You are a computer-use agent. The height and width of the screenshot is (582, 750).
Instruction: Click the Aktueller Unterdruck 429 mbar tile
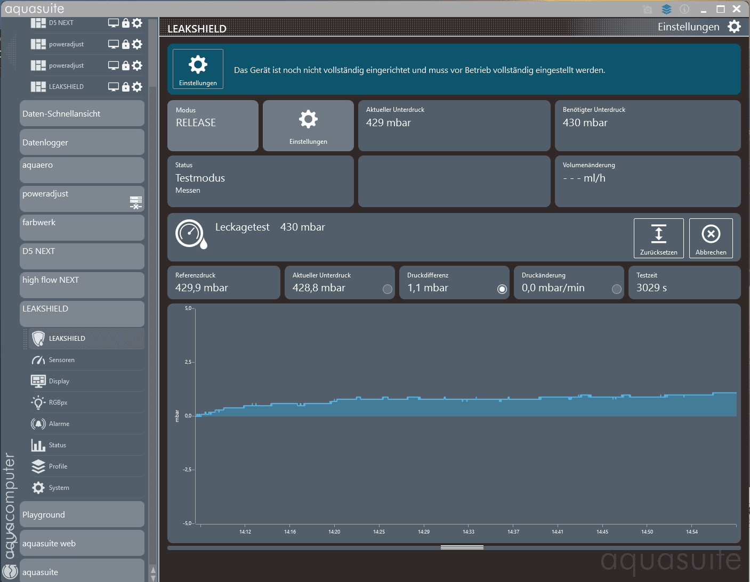[454, 126]
